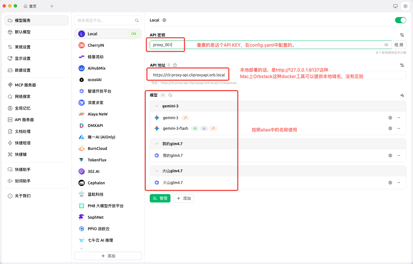Image resolution: width=413 pixels, height=264 pixels.
Task: Open MCP 服务器 settings section
Action: point(37,85)
